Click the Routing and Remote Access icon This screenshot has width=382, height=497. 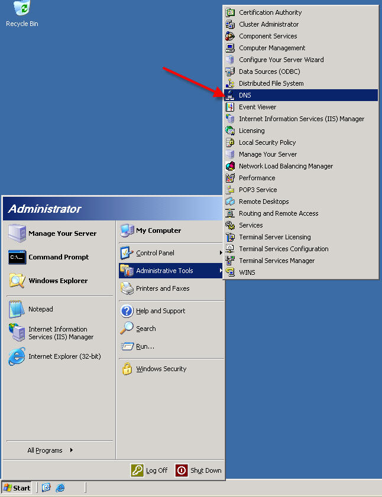click(x=230, y=214)
